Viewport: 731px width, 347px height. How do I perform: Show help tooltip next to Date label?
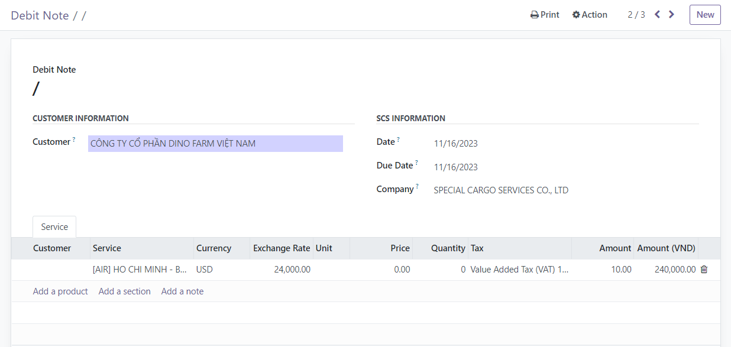tap(398, 140)
